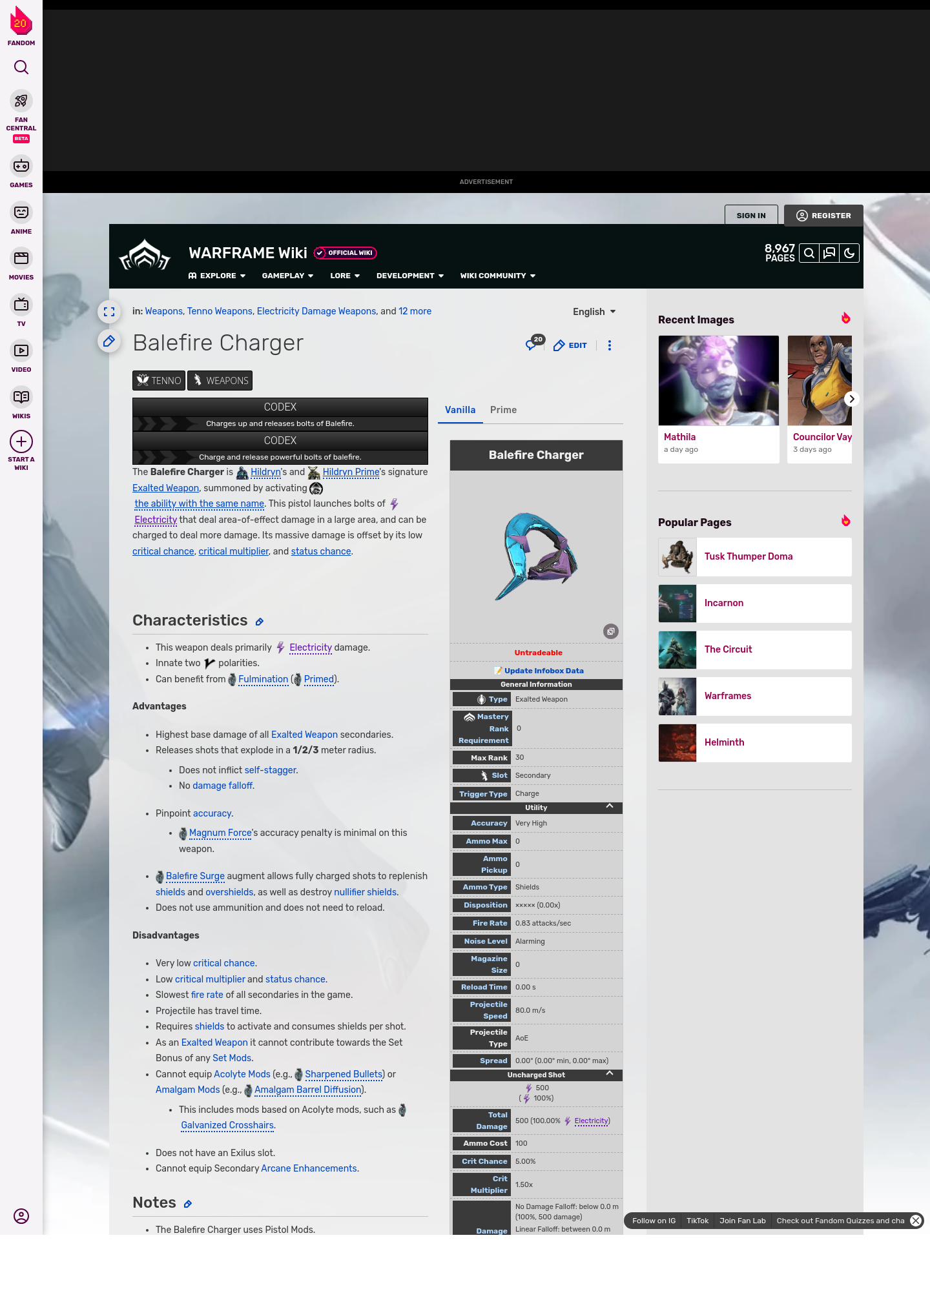Open the Warframes popular page
Screen dimensions: 930x1291
pyautogui.click(x=755, y=696)
